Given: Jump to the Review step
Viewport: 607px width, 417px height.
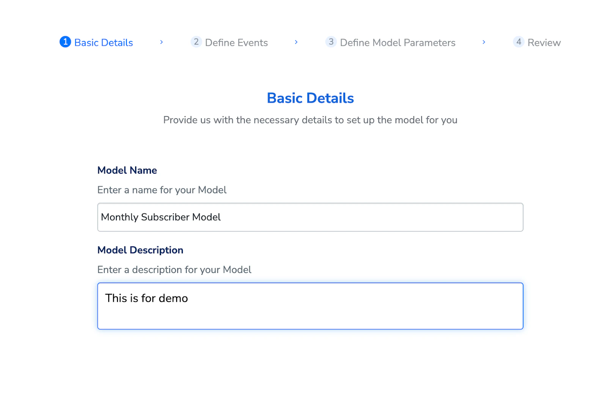Looking at the screenshot, I should [544, 42].
